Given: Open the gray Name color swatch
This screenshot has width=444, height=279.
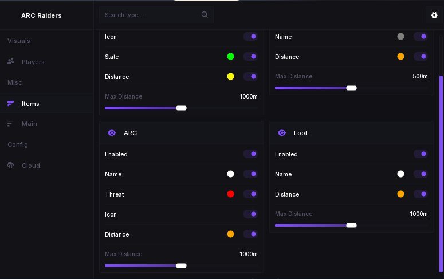Looking at the screenshot, I should pyautogui.click(x=400, y=36).
